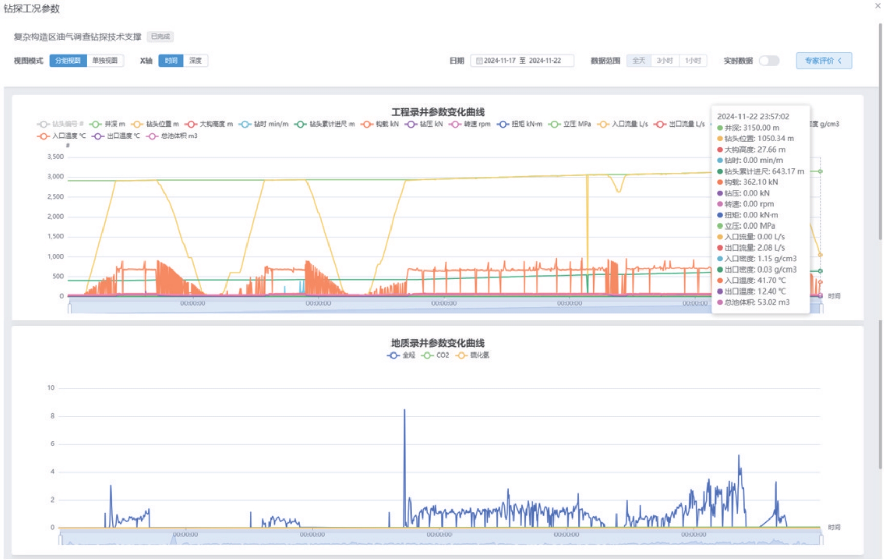Hide the 立压 MPa series
The image size is (884, 560).
[569, 124]
